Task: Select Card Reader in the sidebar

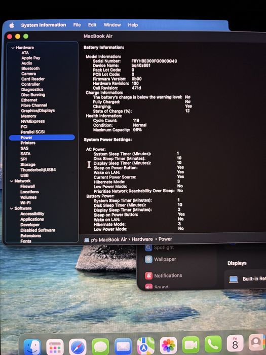Action: (x=33, y=79)
